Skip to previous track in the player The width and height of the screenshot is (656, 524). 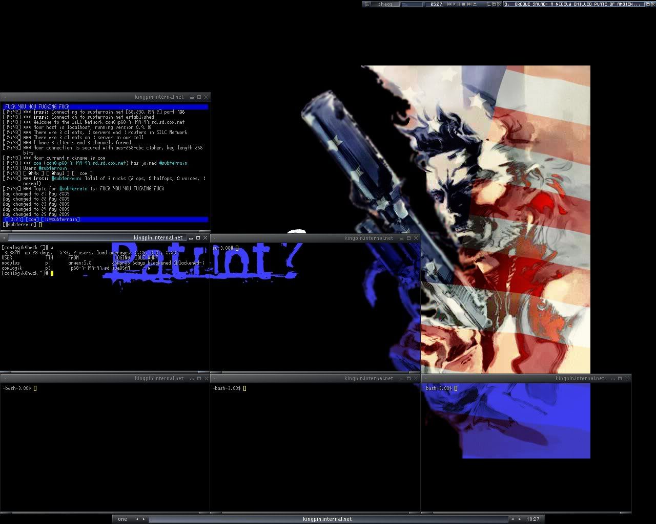(x=449, y=4)
